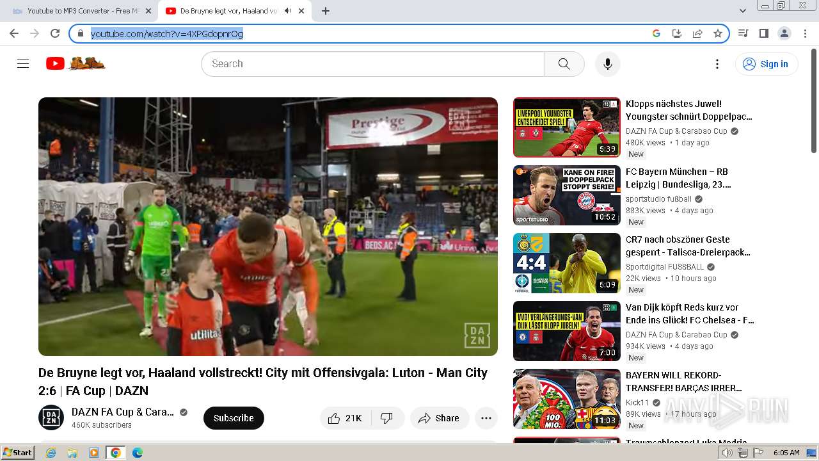Screen dimensions: 819x461
Task: Close the Youtube to MP3 Converter tab
Action: (x=148, y=11)
